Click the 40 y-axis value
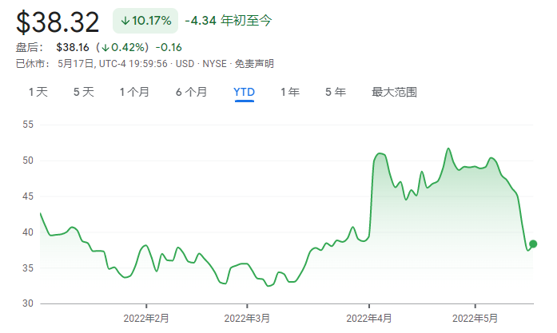 (28, 232)
